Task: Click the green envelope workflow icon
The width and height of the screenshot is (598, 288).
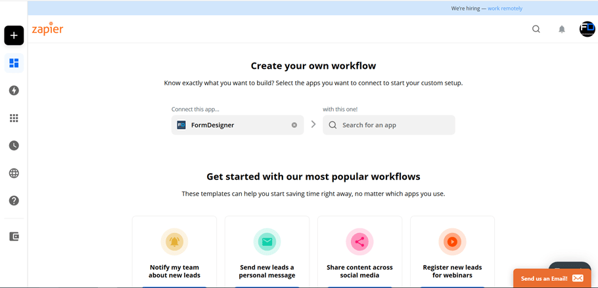Action: [267, 241]
